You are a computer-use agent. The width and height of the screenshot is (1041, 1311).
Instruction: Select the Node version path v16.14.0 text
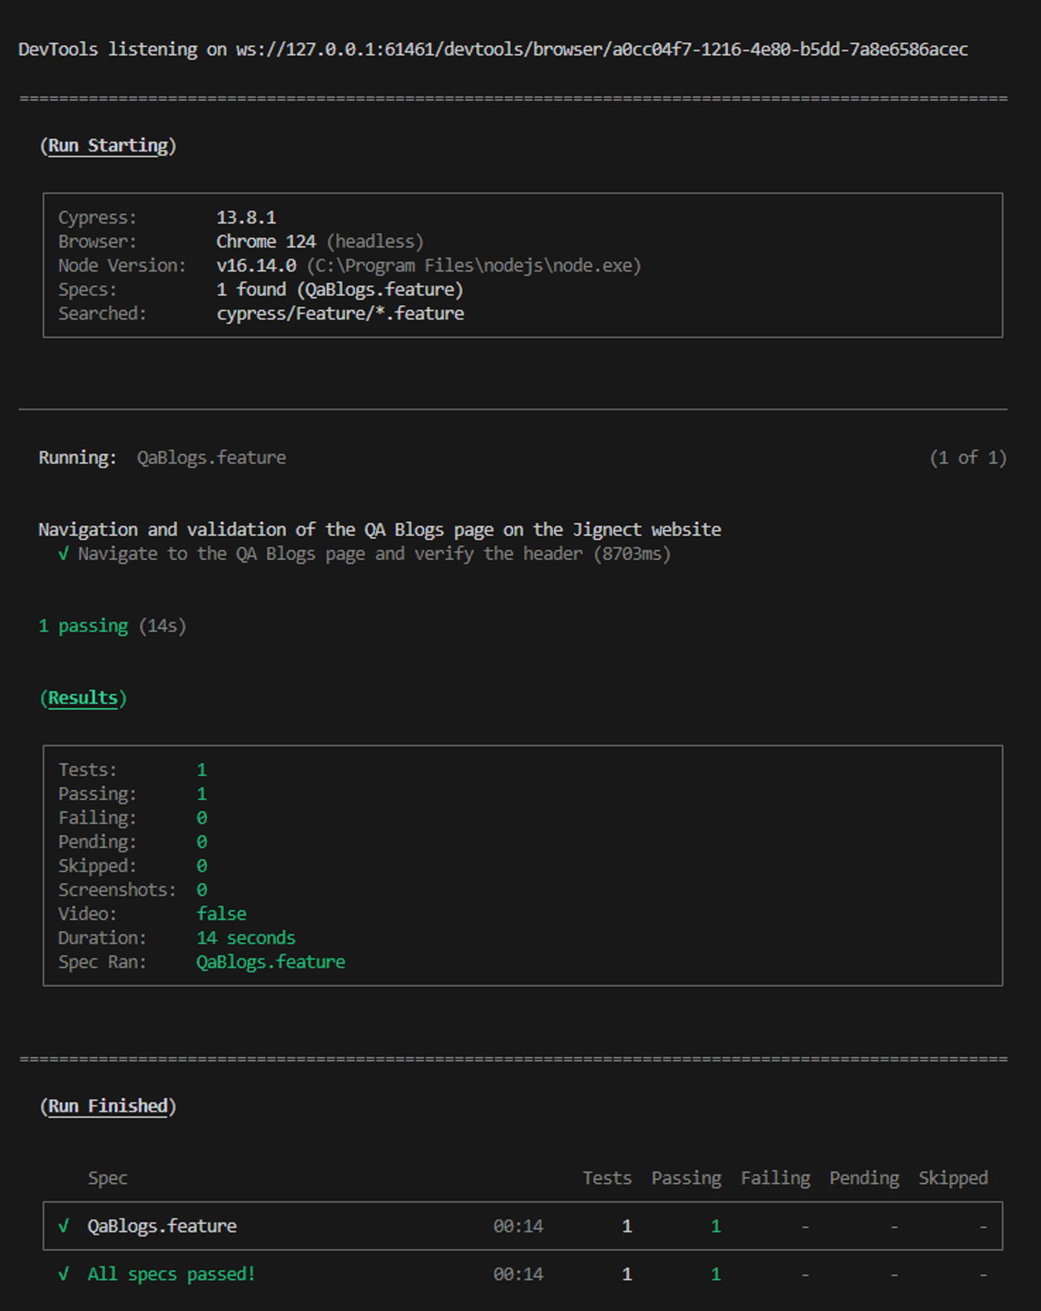[429, 265]
